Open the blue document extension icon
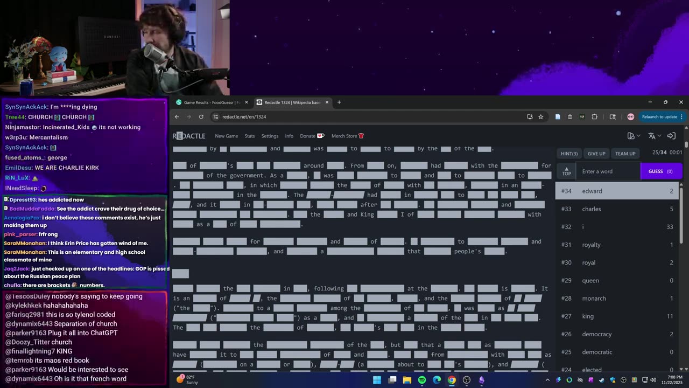 [x=558, y=116]
